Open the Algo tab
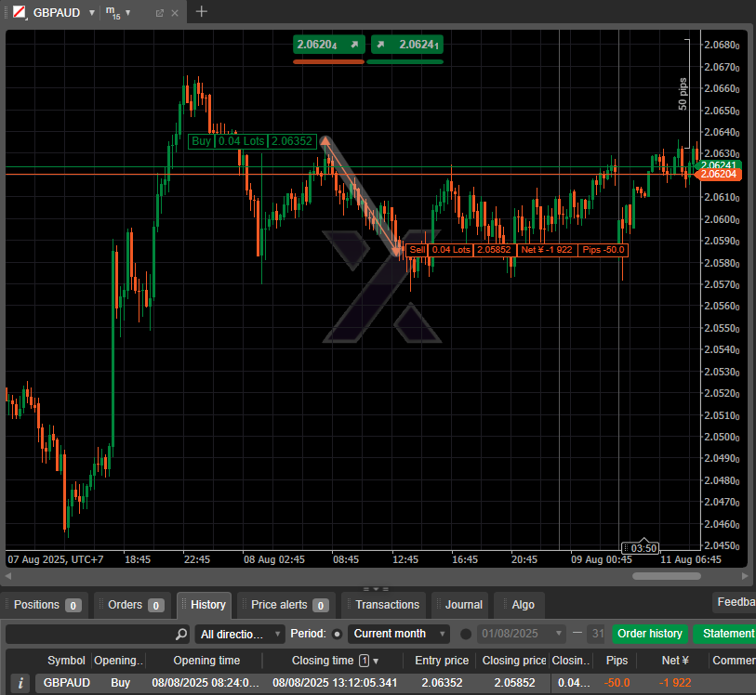756x695 pixels. click(x=520, y=605)
